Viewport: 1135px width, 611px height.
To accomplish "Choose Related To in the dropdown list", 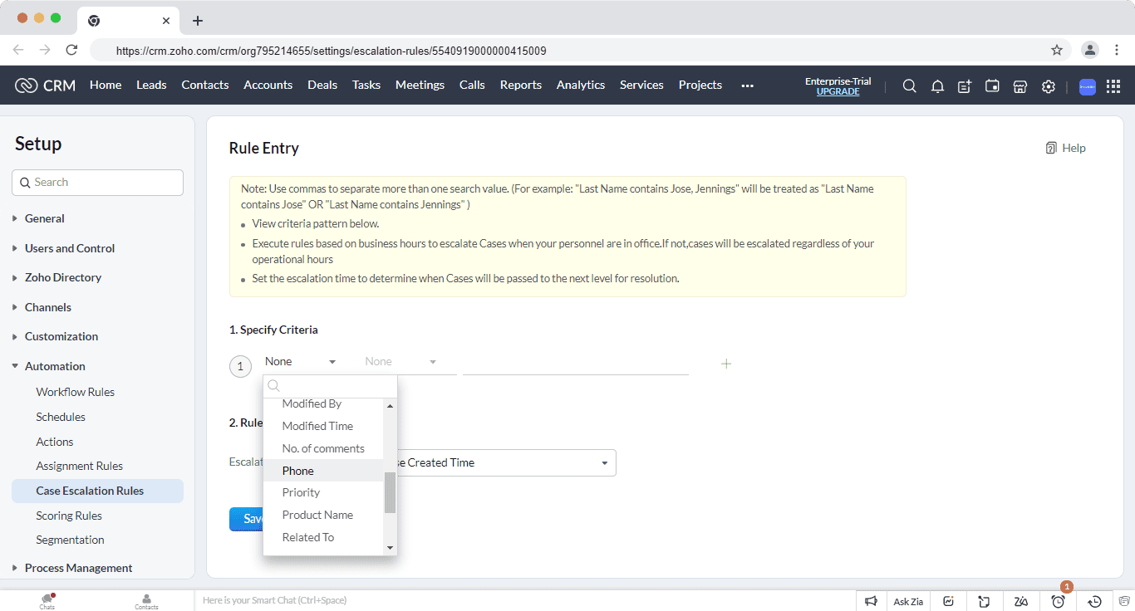I will (323, 537).
